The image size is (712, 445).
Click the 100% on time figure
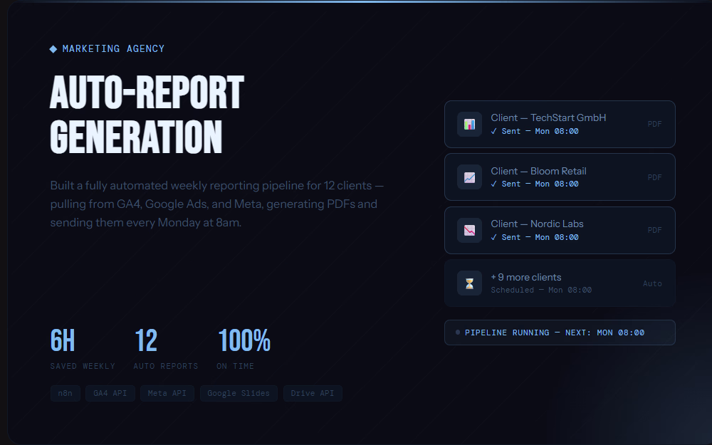244,340
